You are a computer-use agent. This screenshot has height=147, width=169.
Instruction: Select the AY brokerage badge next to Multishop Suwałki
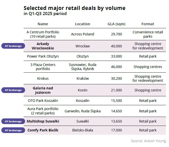click(x=13, y=121)
